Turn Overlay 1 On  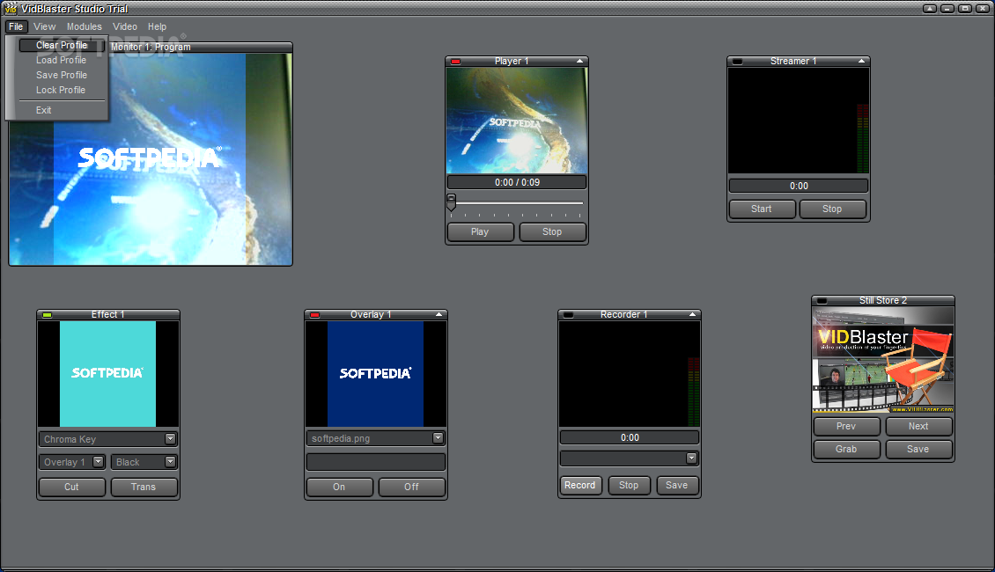[x=340, y=487]
